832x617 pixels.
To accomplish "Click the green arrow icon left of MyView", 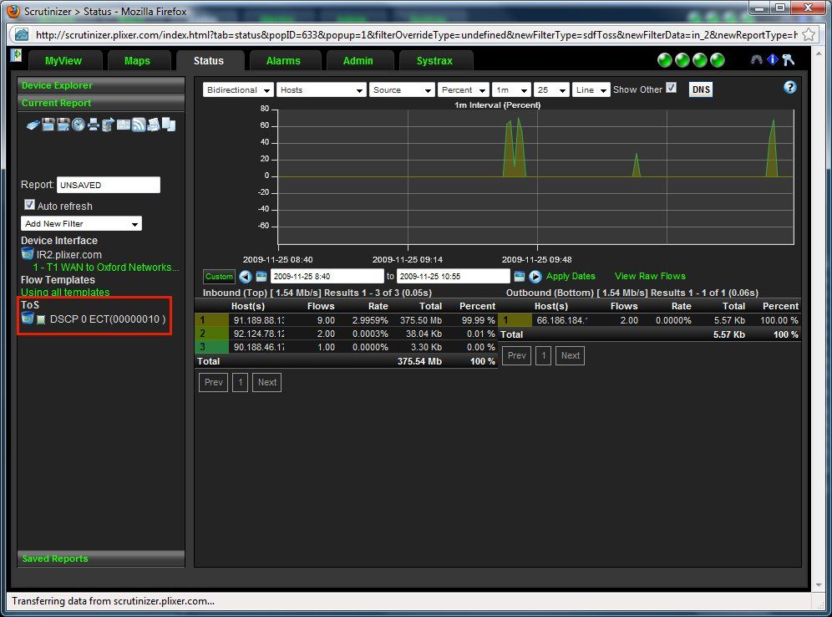I will click(x=17, y=54).
